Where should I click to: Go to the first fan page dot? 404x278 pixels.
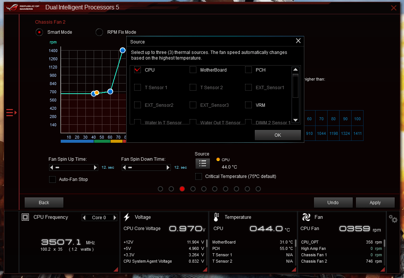tap(160, 189)
